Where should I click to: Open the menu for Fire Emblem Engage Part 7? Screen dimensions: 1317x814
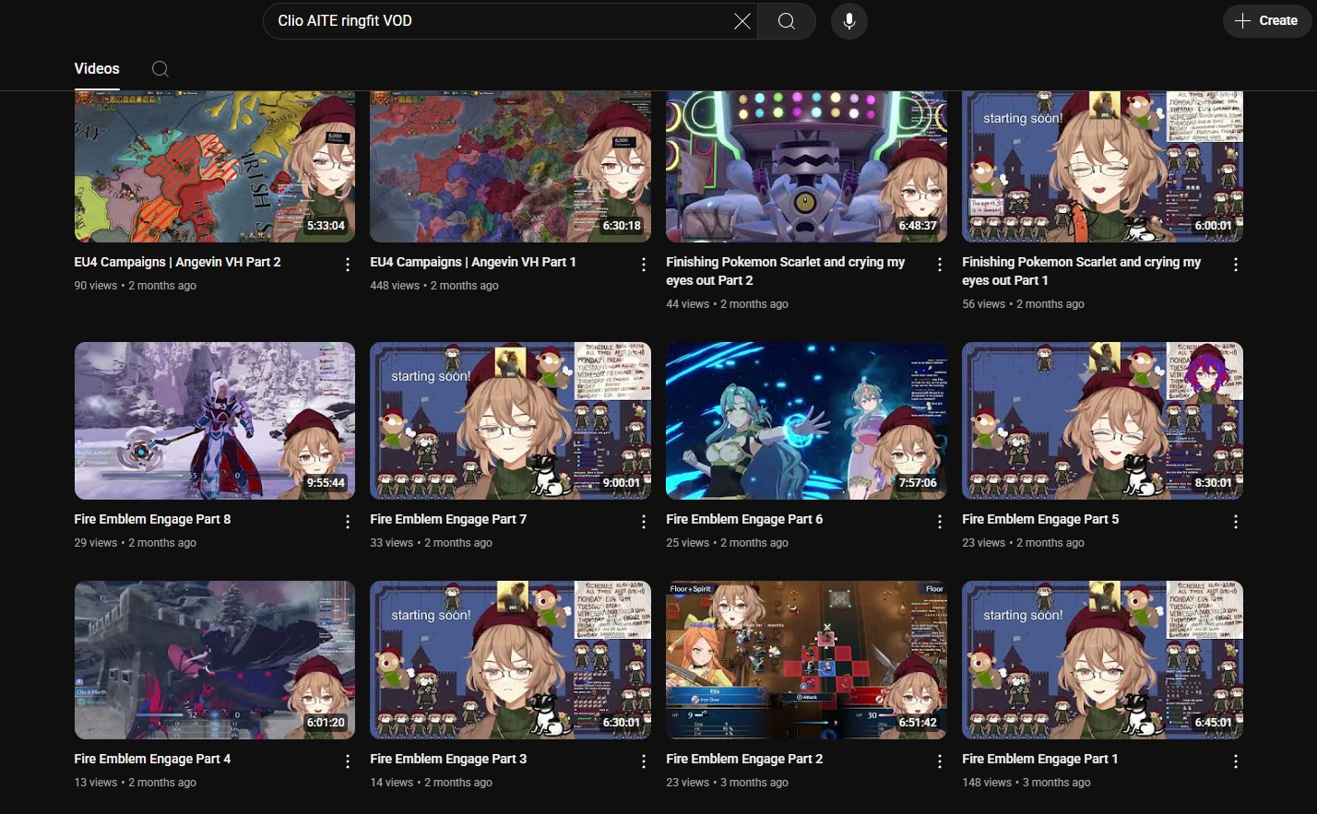click(644, 522)
